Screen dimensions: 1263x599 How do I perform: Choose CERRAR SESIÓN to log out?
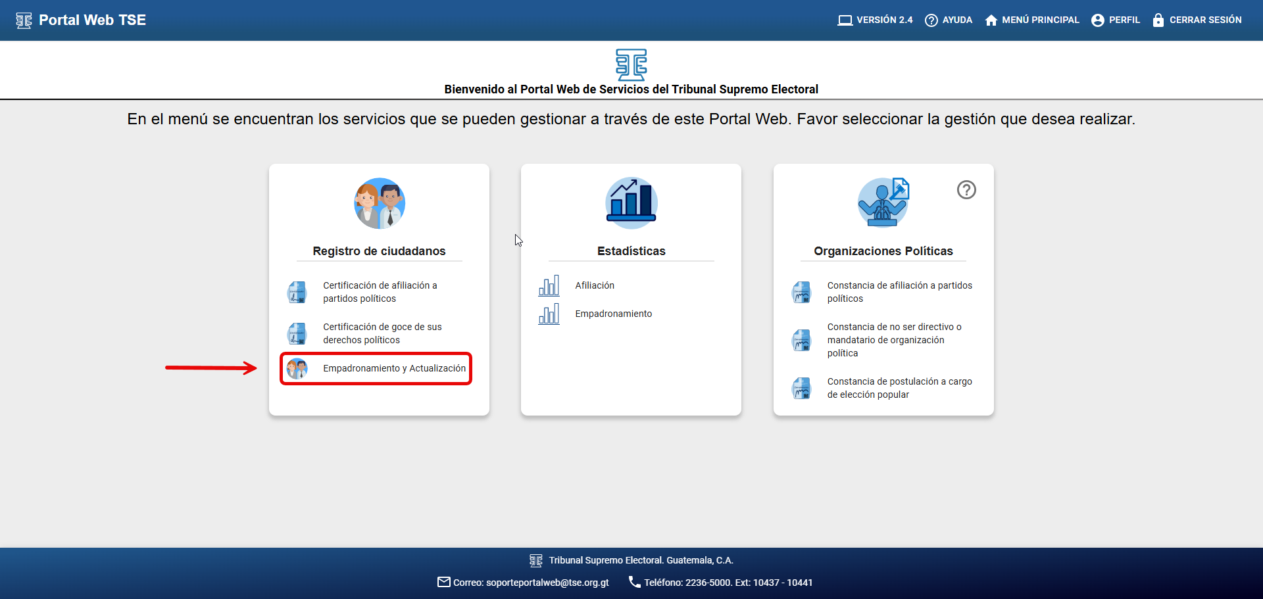pos(1205,20)
